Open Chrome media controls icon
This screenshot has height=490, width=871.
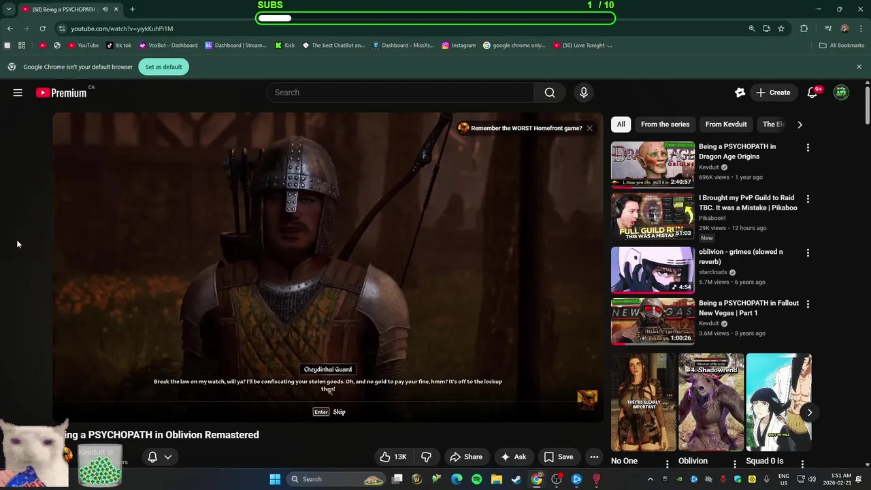tap(828, 29)
